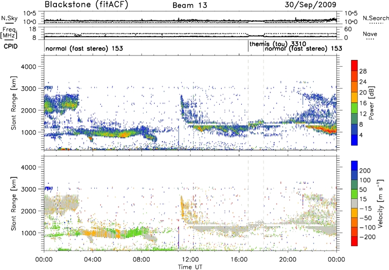This screenshot has width=389, height=270.
Task: Click power panel 'Slant Range [km]' axis label
Action: [x=14, y=103]
